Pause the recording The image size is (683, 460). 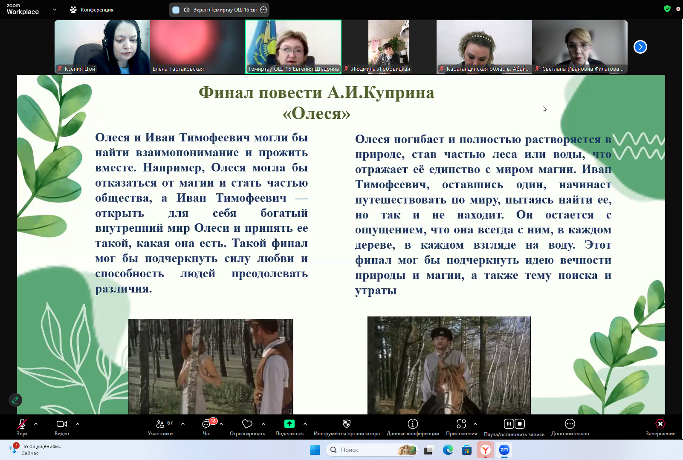pos(509,424)
